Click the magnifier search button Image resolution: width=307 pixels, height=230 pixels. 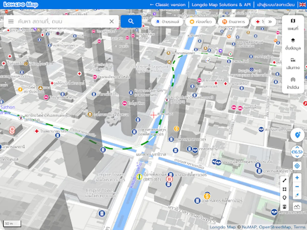pos(131,21)
